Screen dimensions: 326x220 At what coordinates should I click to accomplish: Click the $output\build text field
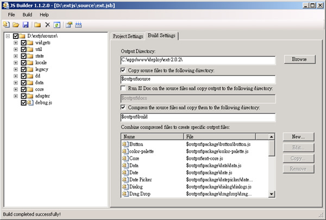tap(198, 117)
